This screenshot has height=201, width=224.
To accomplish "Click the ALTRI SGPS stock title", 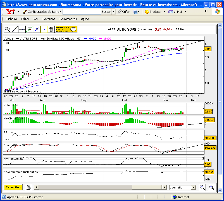I will coord(127,30).
